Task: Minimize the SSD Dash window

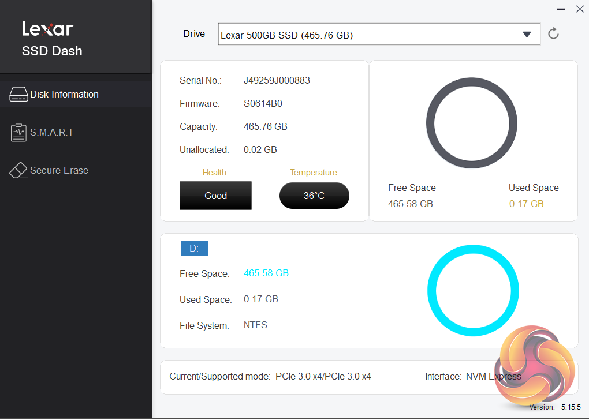Action: (561, 9)
